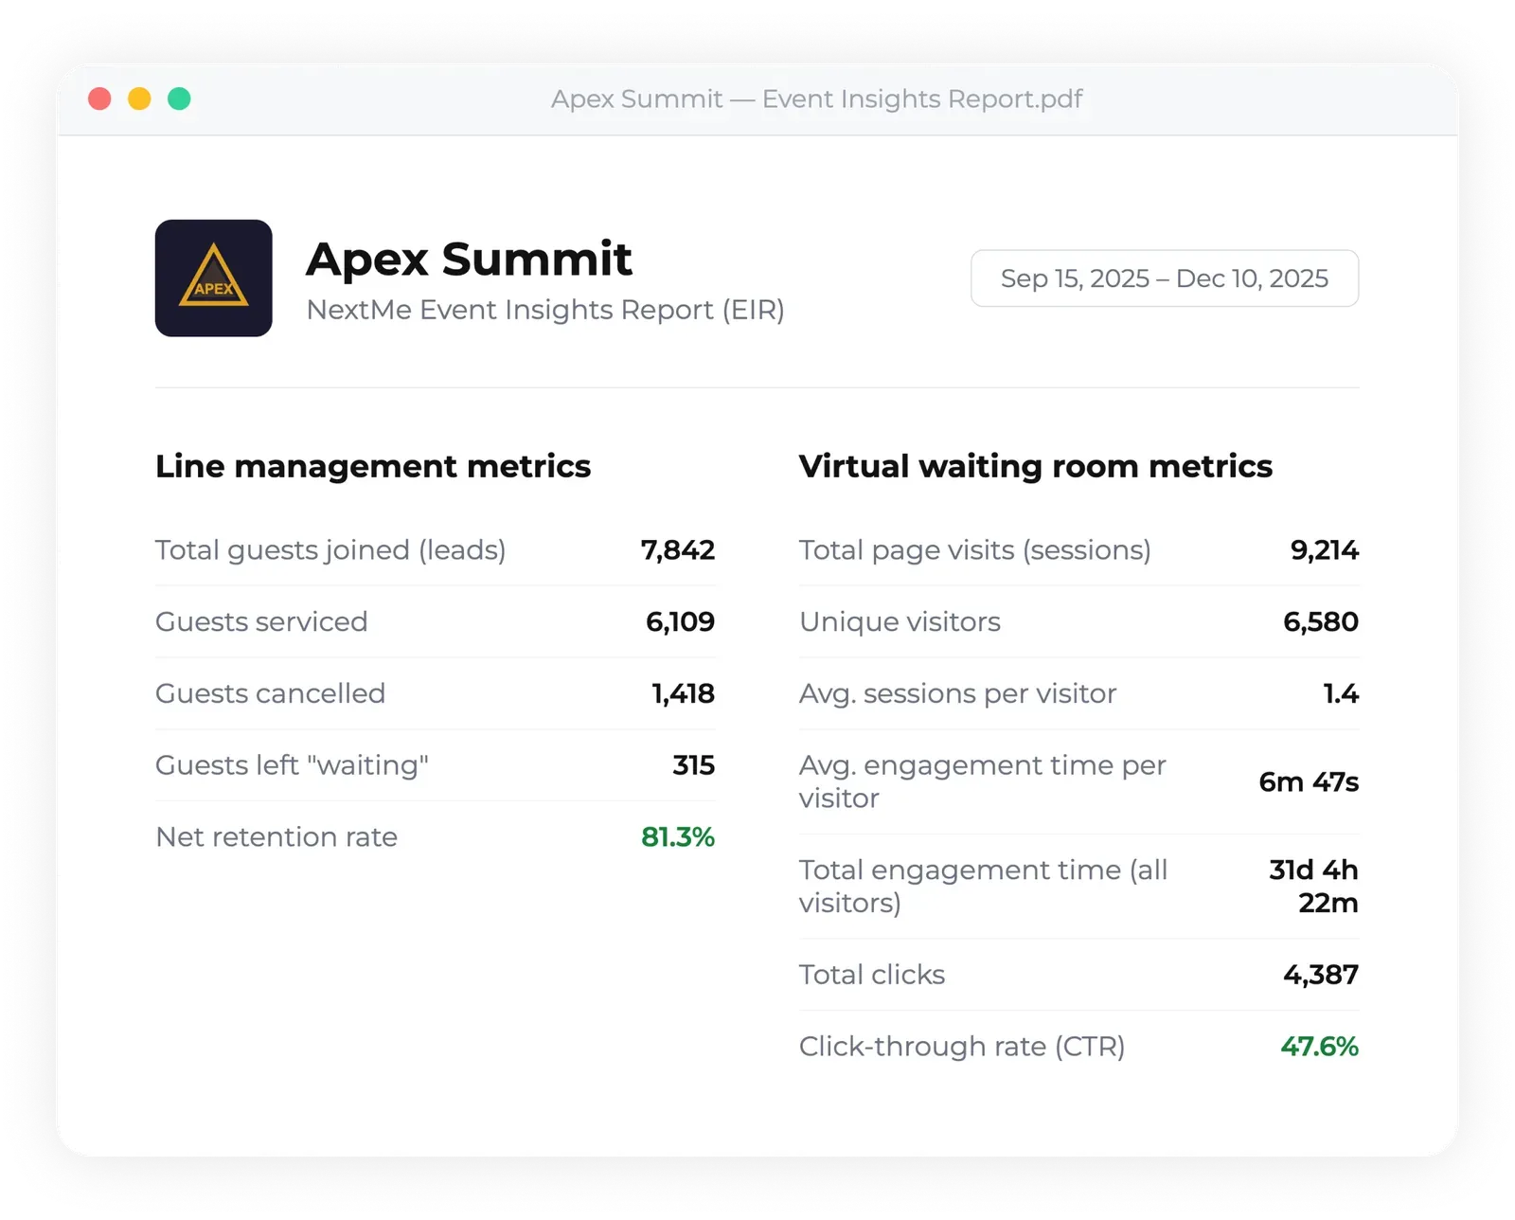Click the Total page visits (sessions) label

[x=974, y=550]
